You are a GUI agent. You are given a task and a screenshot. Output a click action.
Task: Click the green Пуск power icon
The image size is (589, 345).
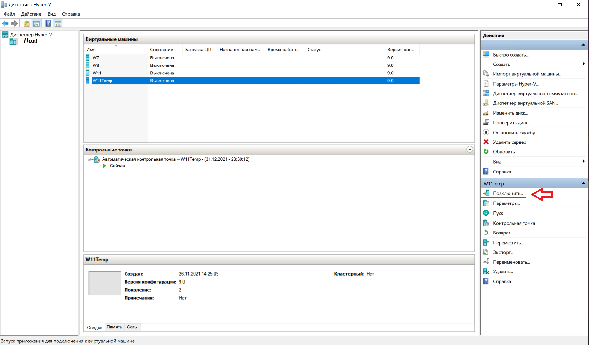[x=486, y=213]
